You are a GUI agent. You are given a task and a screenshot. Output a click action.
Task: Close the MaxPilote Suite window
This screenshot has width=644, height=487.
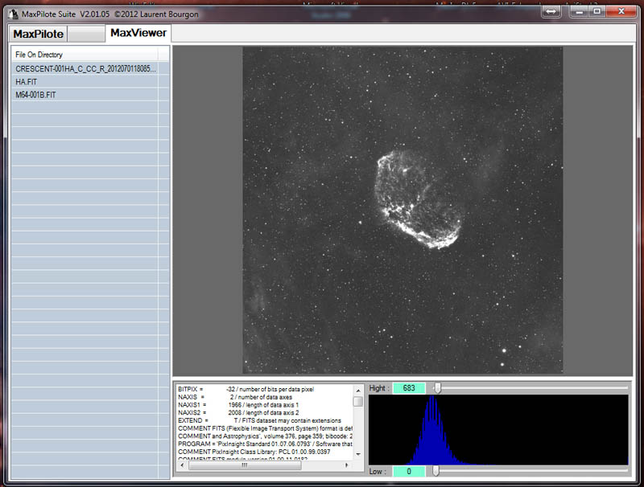[621, 11]
